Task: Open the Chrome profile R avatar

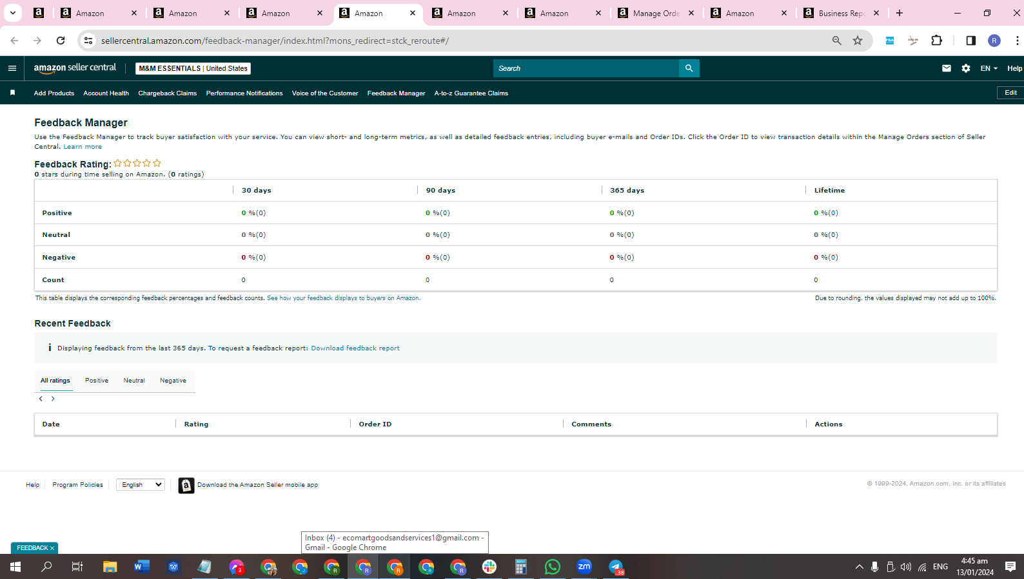Action: coord(994,41)
